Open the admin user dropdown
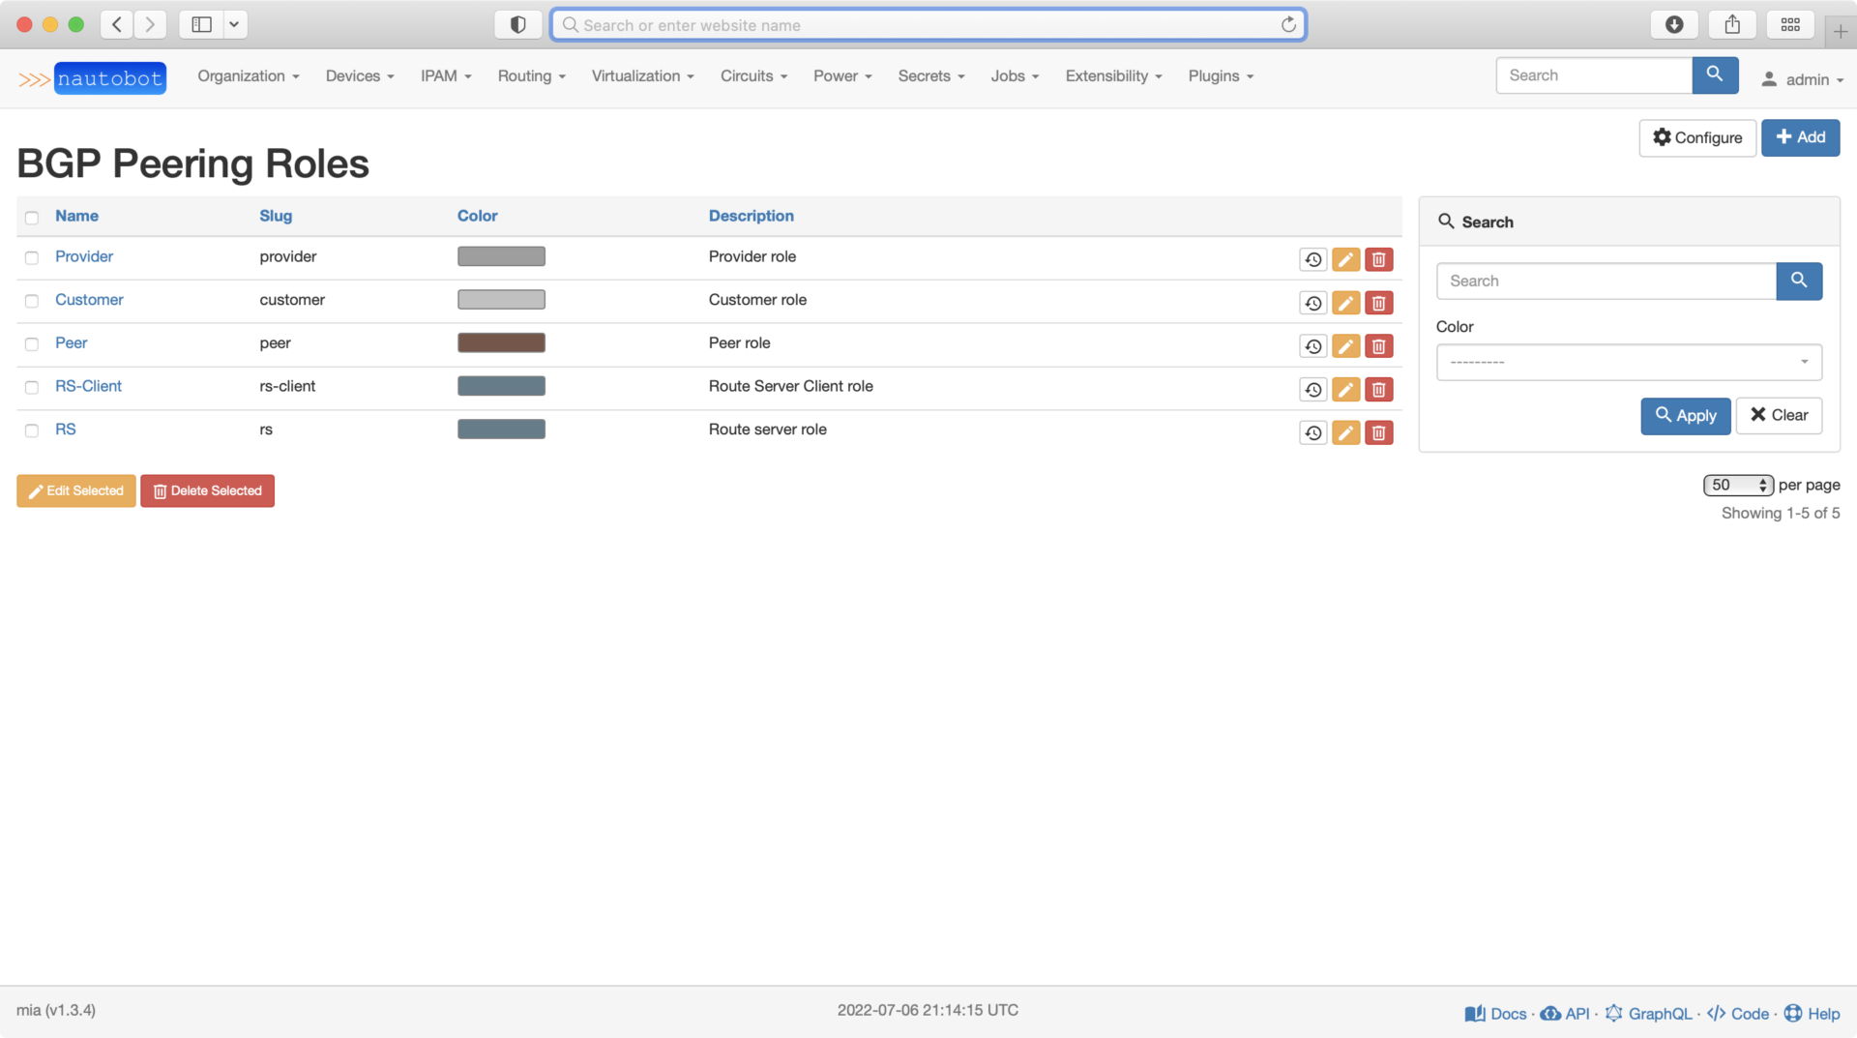This screenshot has width=1857, height=1038. click(1802, 79)
